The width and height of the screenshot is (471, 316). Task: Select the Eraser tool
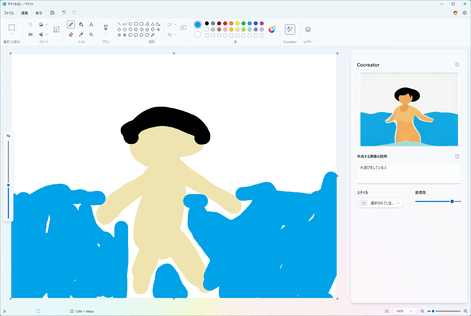(x=71, y=35)
